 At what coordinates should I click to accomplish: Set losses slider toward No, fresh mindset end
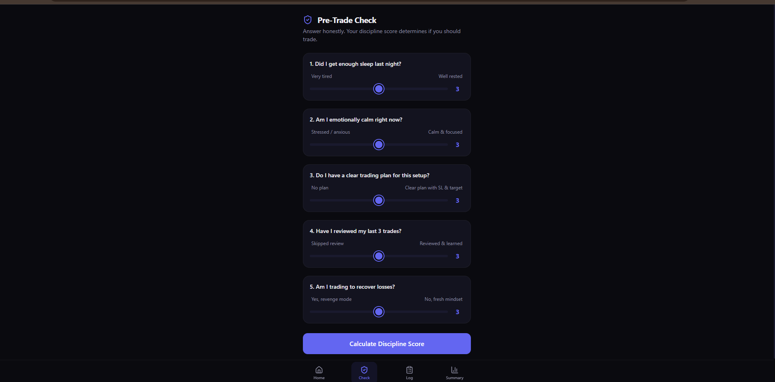click(x=442, y=312)
